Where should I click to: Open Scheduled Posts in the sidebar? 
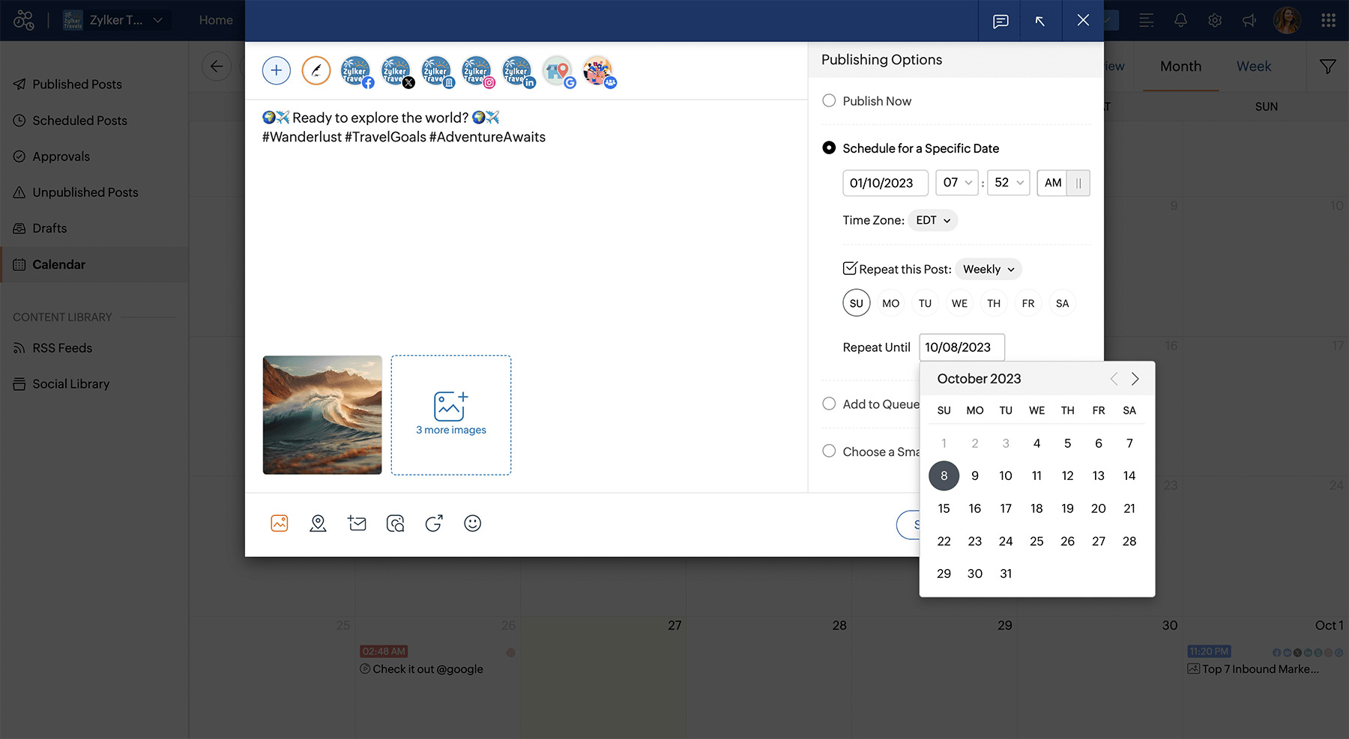(79, 121)
